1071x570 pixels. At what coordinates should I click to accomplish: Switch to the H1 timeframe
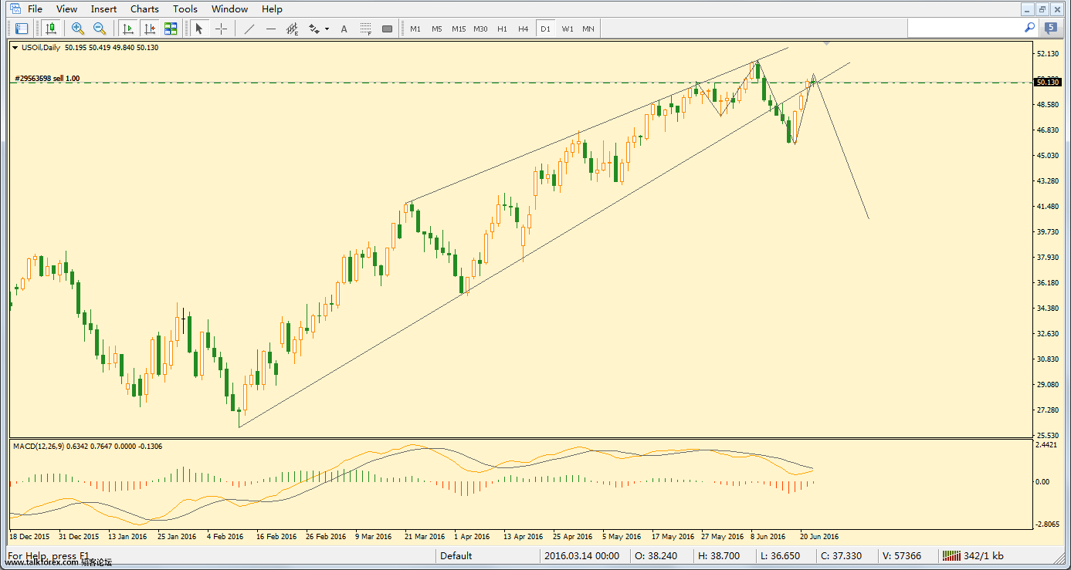[x=502, y=29]
